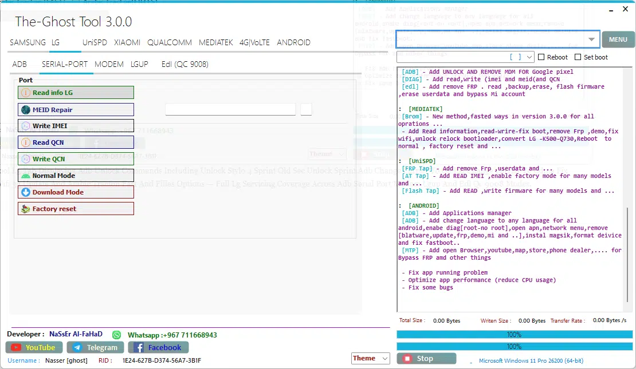This screenshot has width=636, height=369.
Task: Expand the top combo box next to MENU
Action: (591, 39)
